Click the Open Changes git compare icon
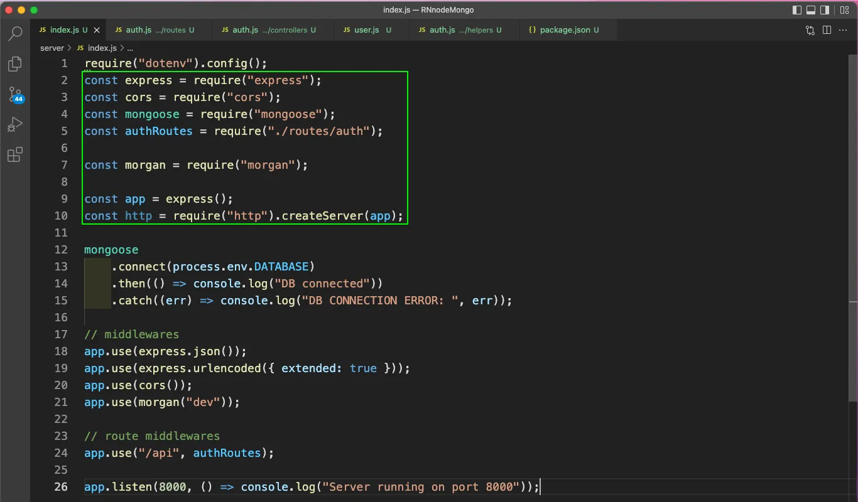The width and height of the screenshot is (858, 502). tap(810, 30)
